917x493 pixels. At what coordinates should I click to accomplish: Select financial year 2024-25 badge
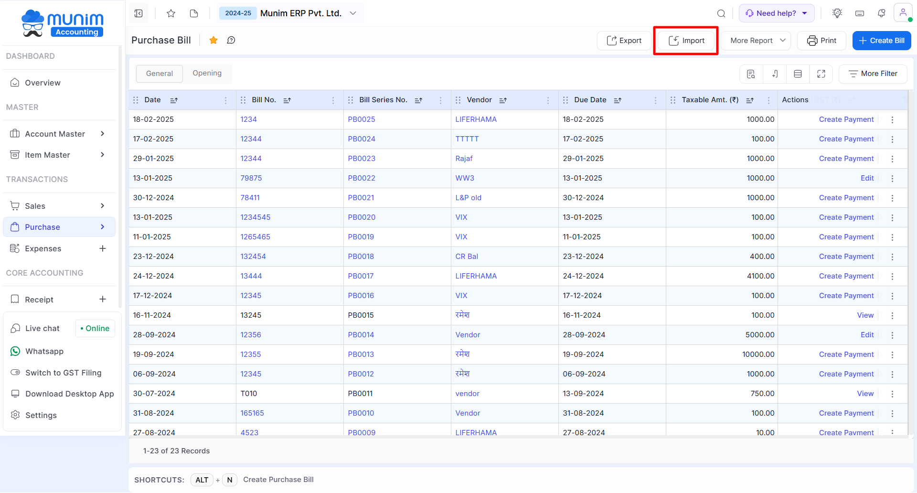tap(238, 13)
